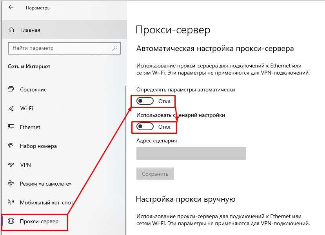Viewport: 325px width, 235px height.
Task: Click the Wi-Fi signal icon
Action: (11, 108)
